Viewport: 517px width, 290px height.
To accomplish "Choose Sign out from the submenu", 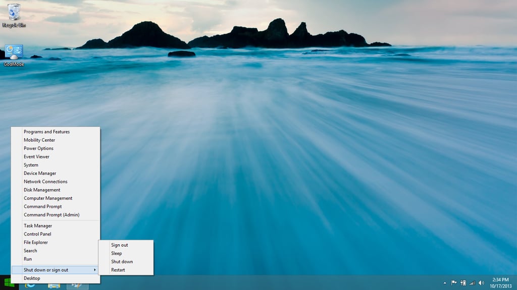I will [126, 245].
